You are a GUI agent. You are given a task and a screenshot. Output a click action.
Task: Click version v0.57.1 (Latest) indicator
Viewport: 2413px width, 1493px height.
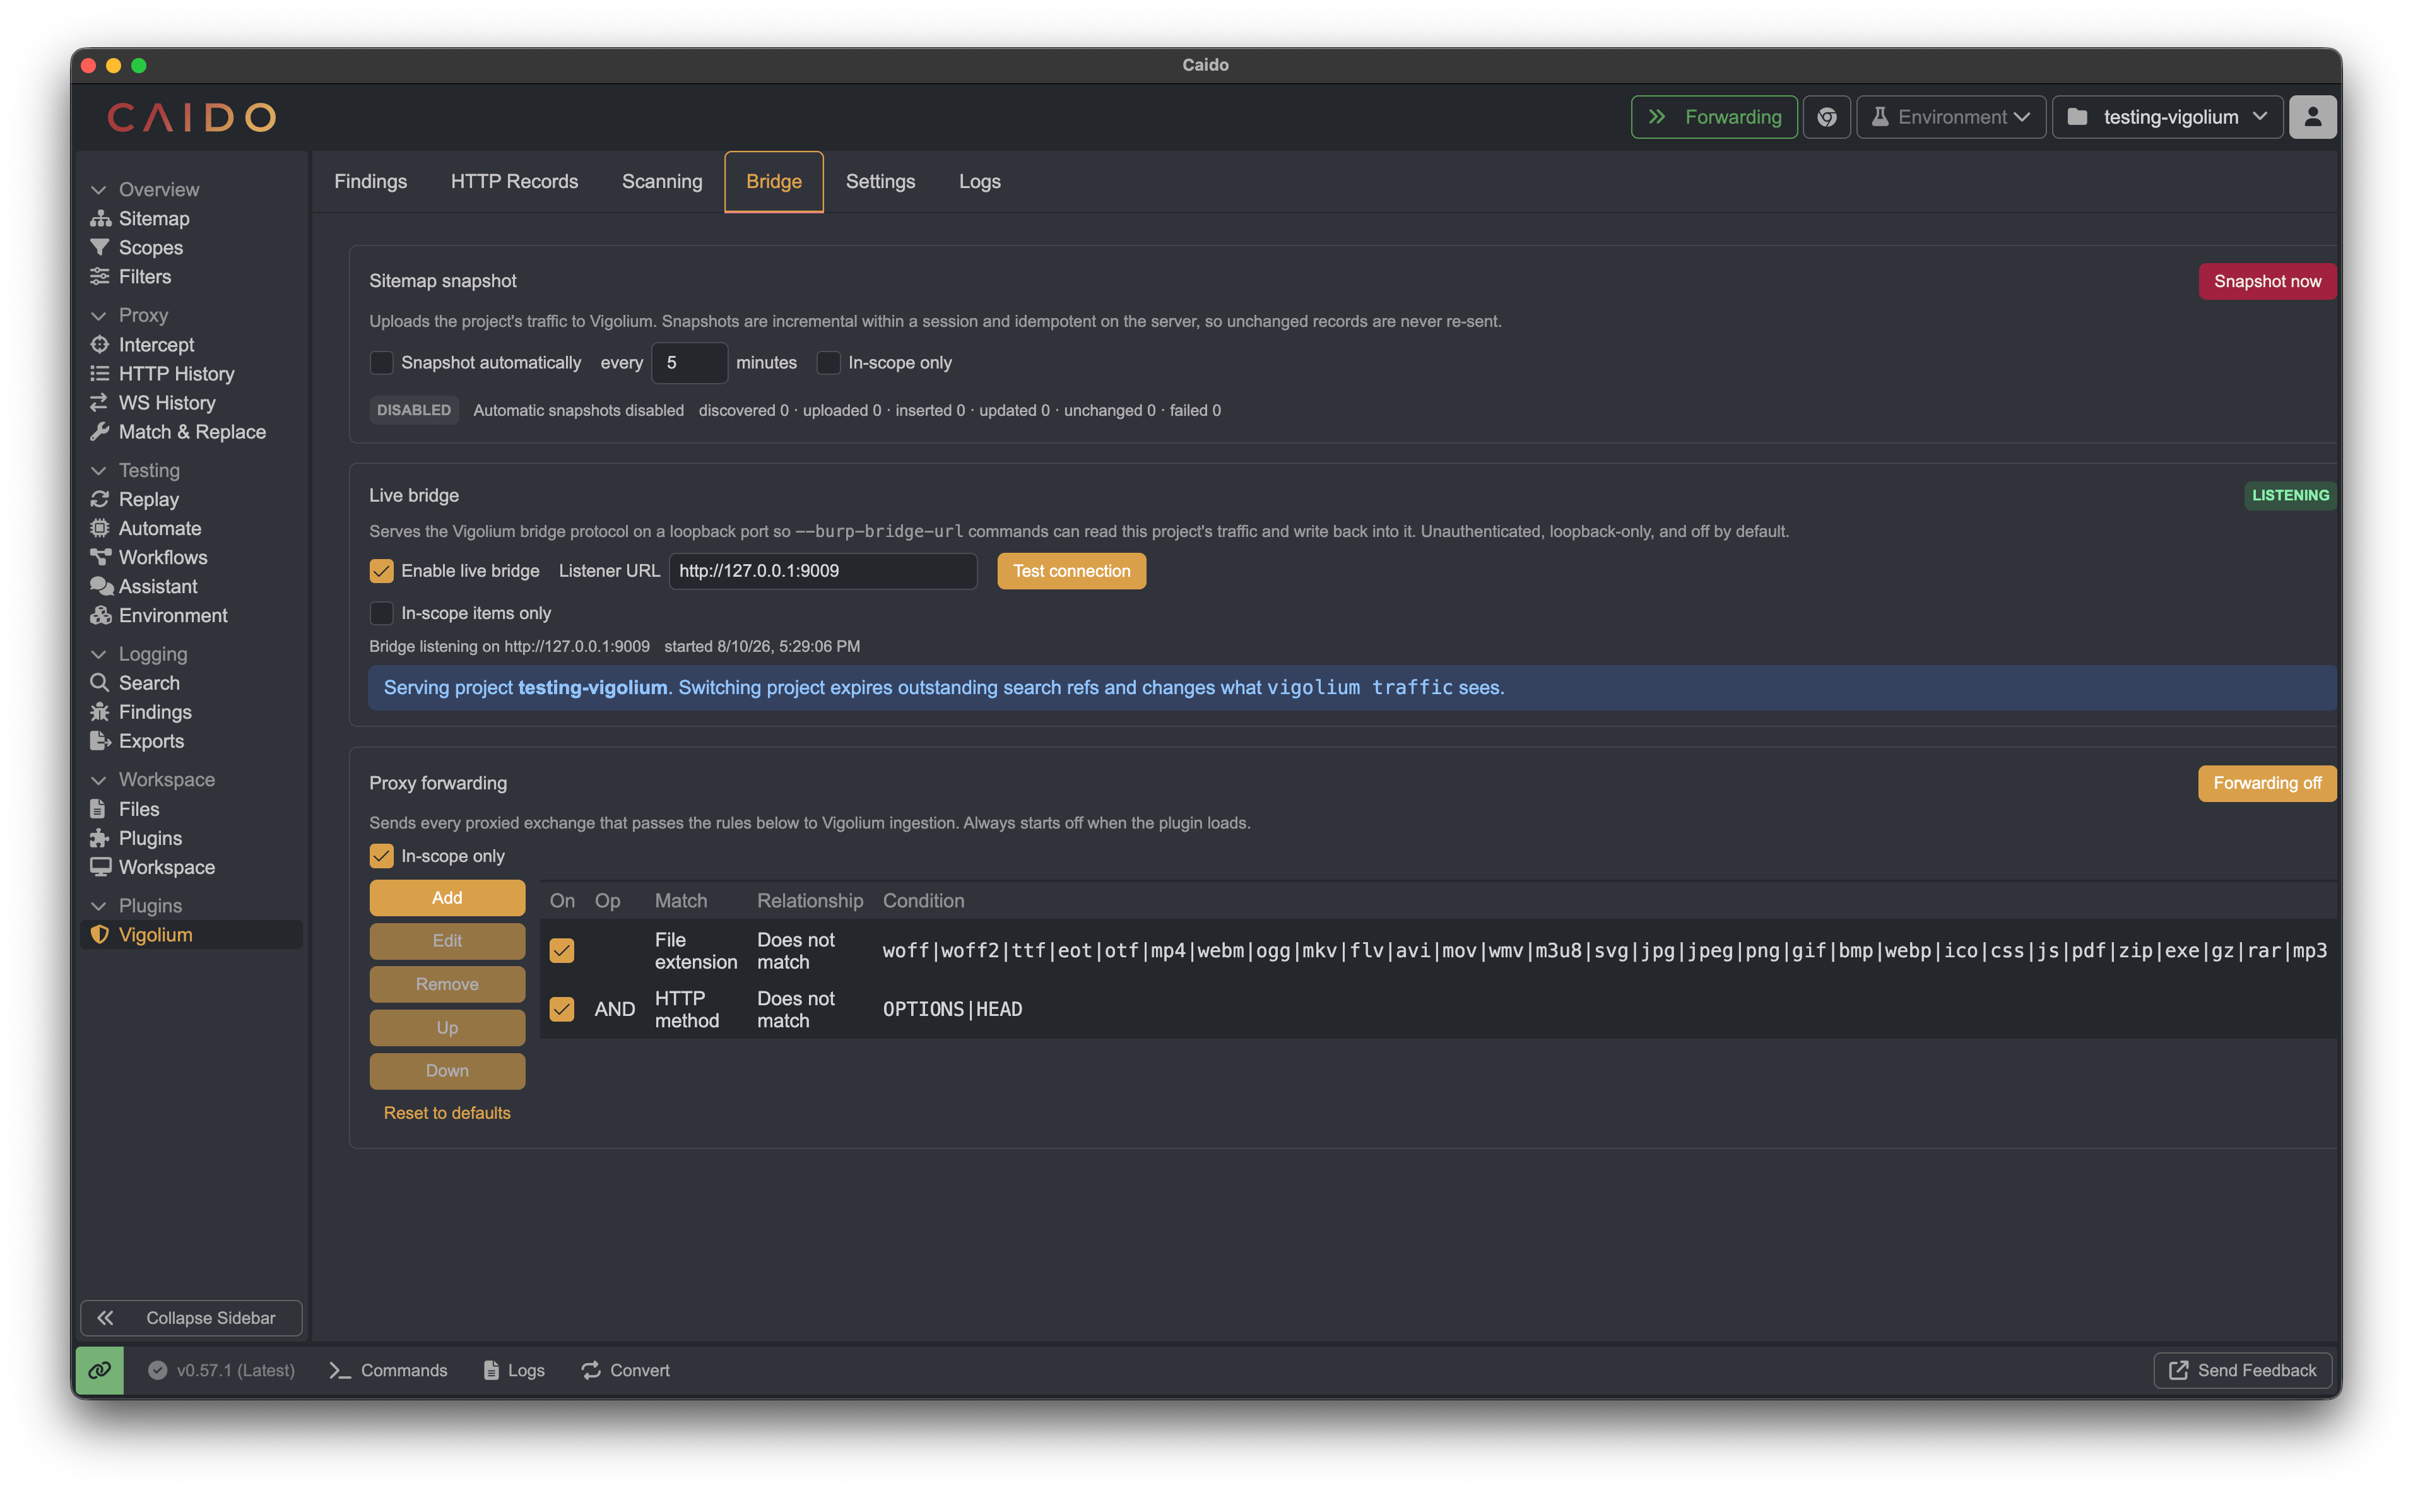tap(222, 1371)
